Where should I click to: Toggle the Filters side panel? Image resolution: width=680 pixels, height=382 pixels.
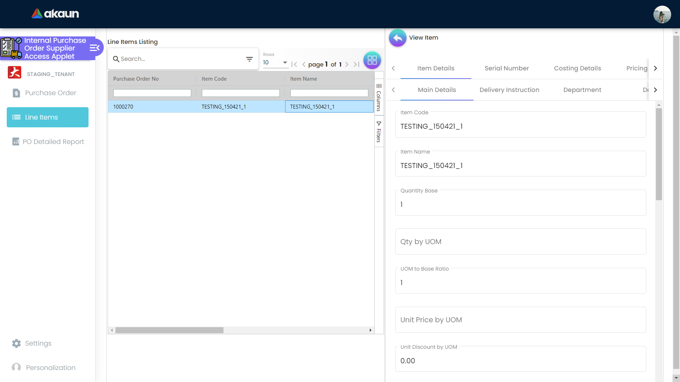379,132
